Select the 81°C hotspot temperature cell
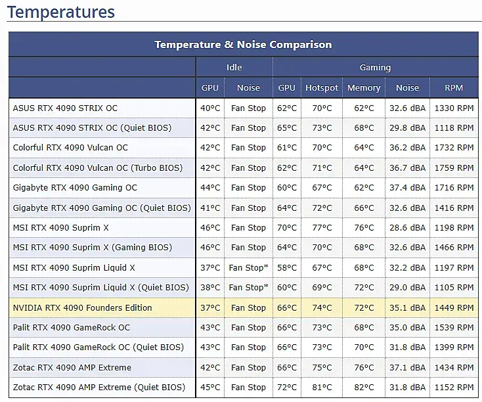The width and height of the screenshot is (482, 402). [x=322, y=387]
